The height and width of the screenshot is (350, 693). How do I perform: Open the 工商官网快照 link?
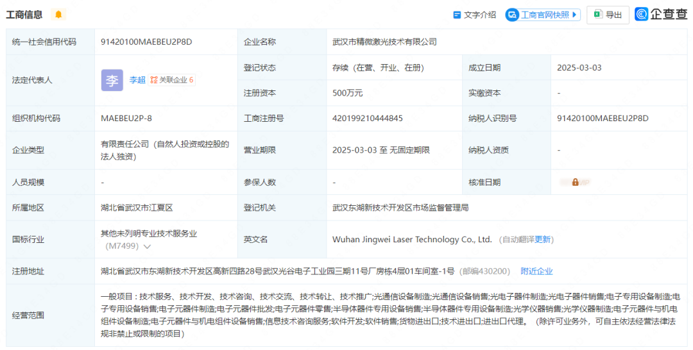pyautogui.click(x=545, y=15)
